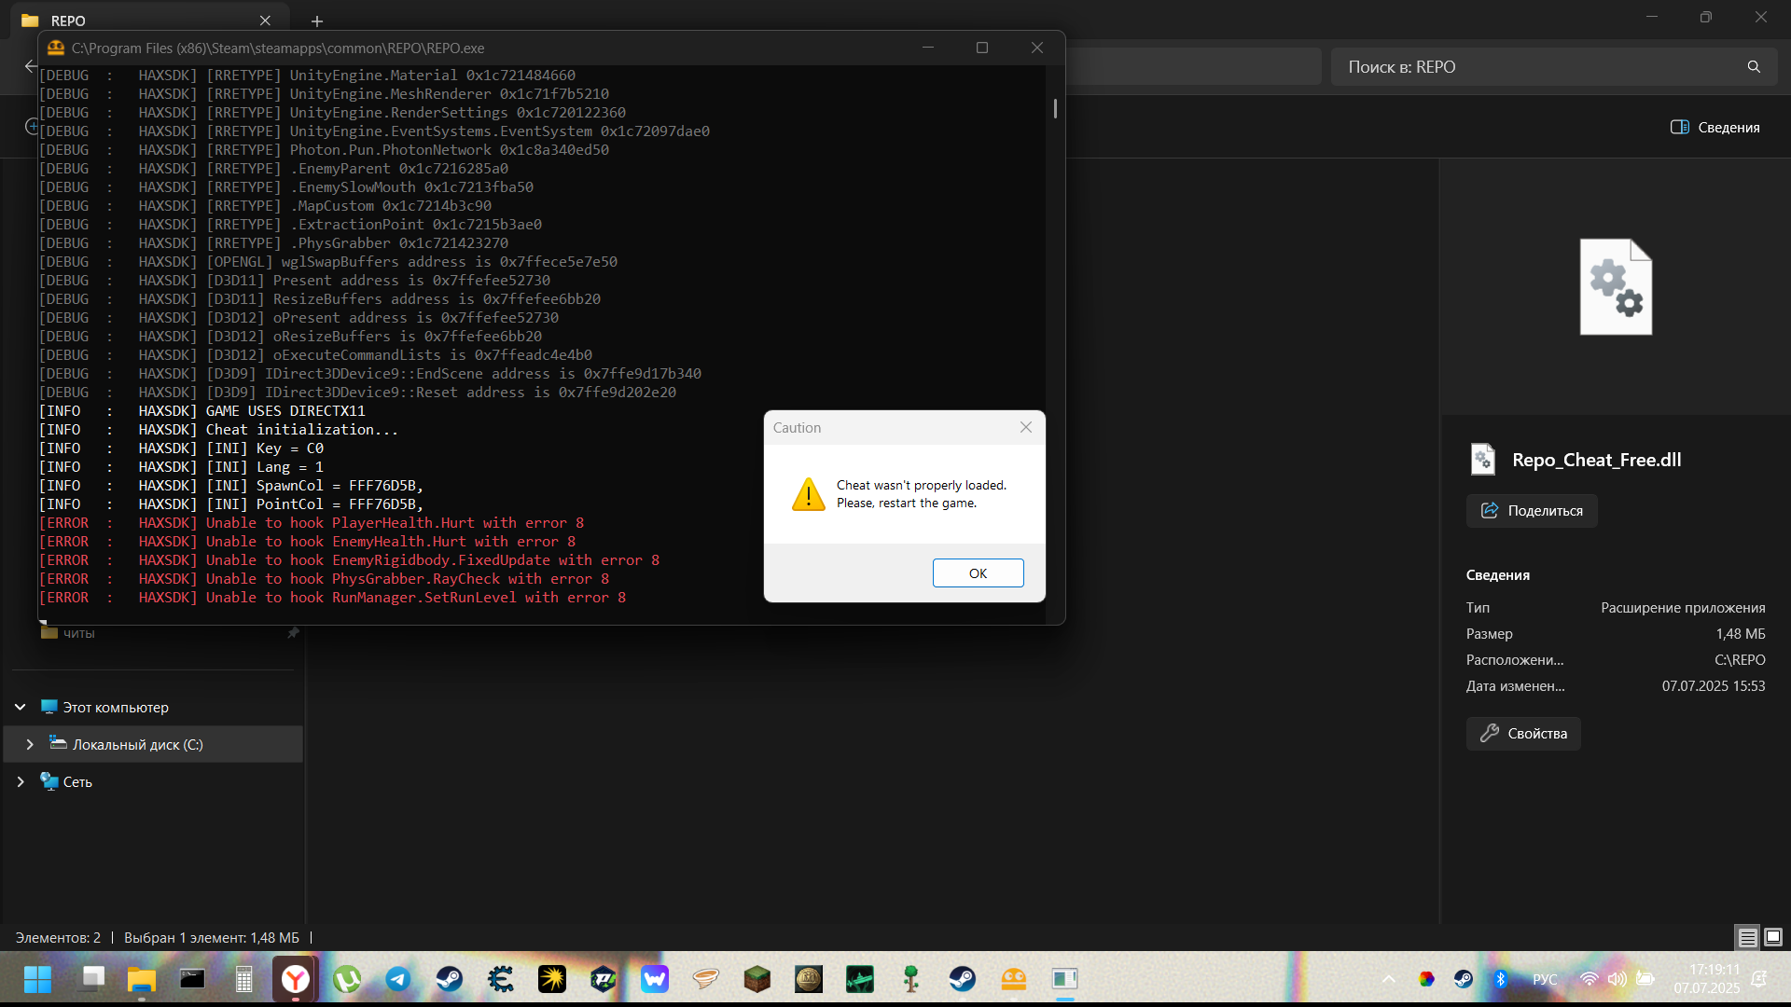The width and height of the screenshot is (1791, 1007).
Task: Click the console vertical scrollbar thumb
Action: coord(1055,108)
